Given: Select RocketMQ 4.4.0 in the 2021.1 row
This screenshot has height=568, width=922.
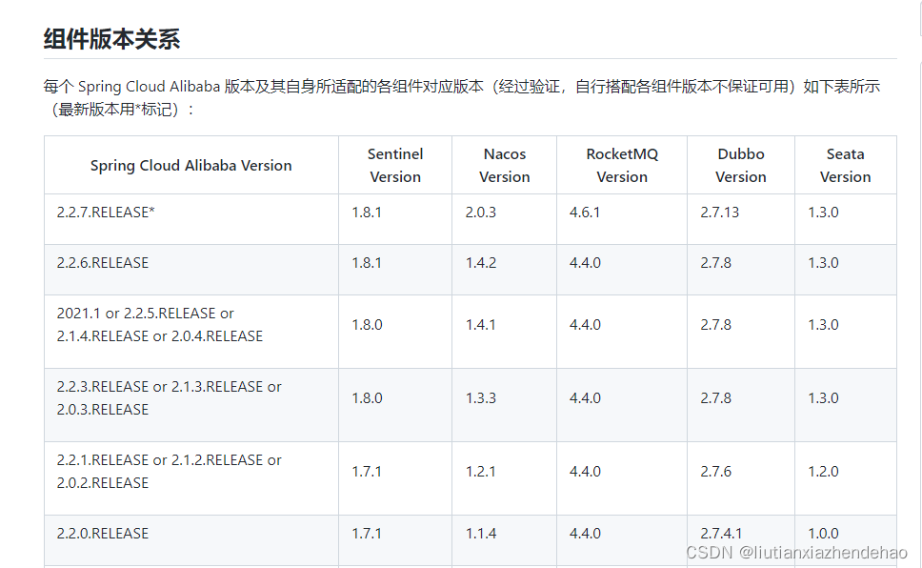Looking at the screenshot, I should coord(585,325).
